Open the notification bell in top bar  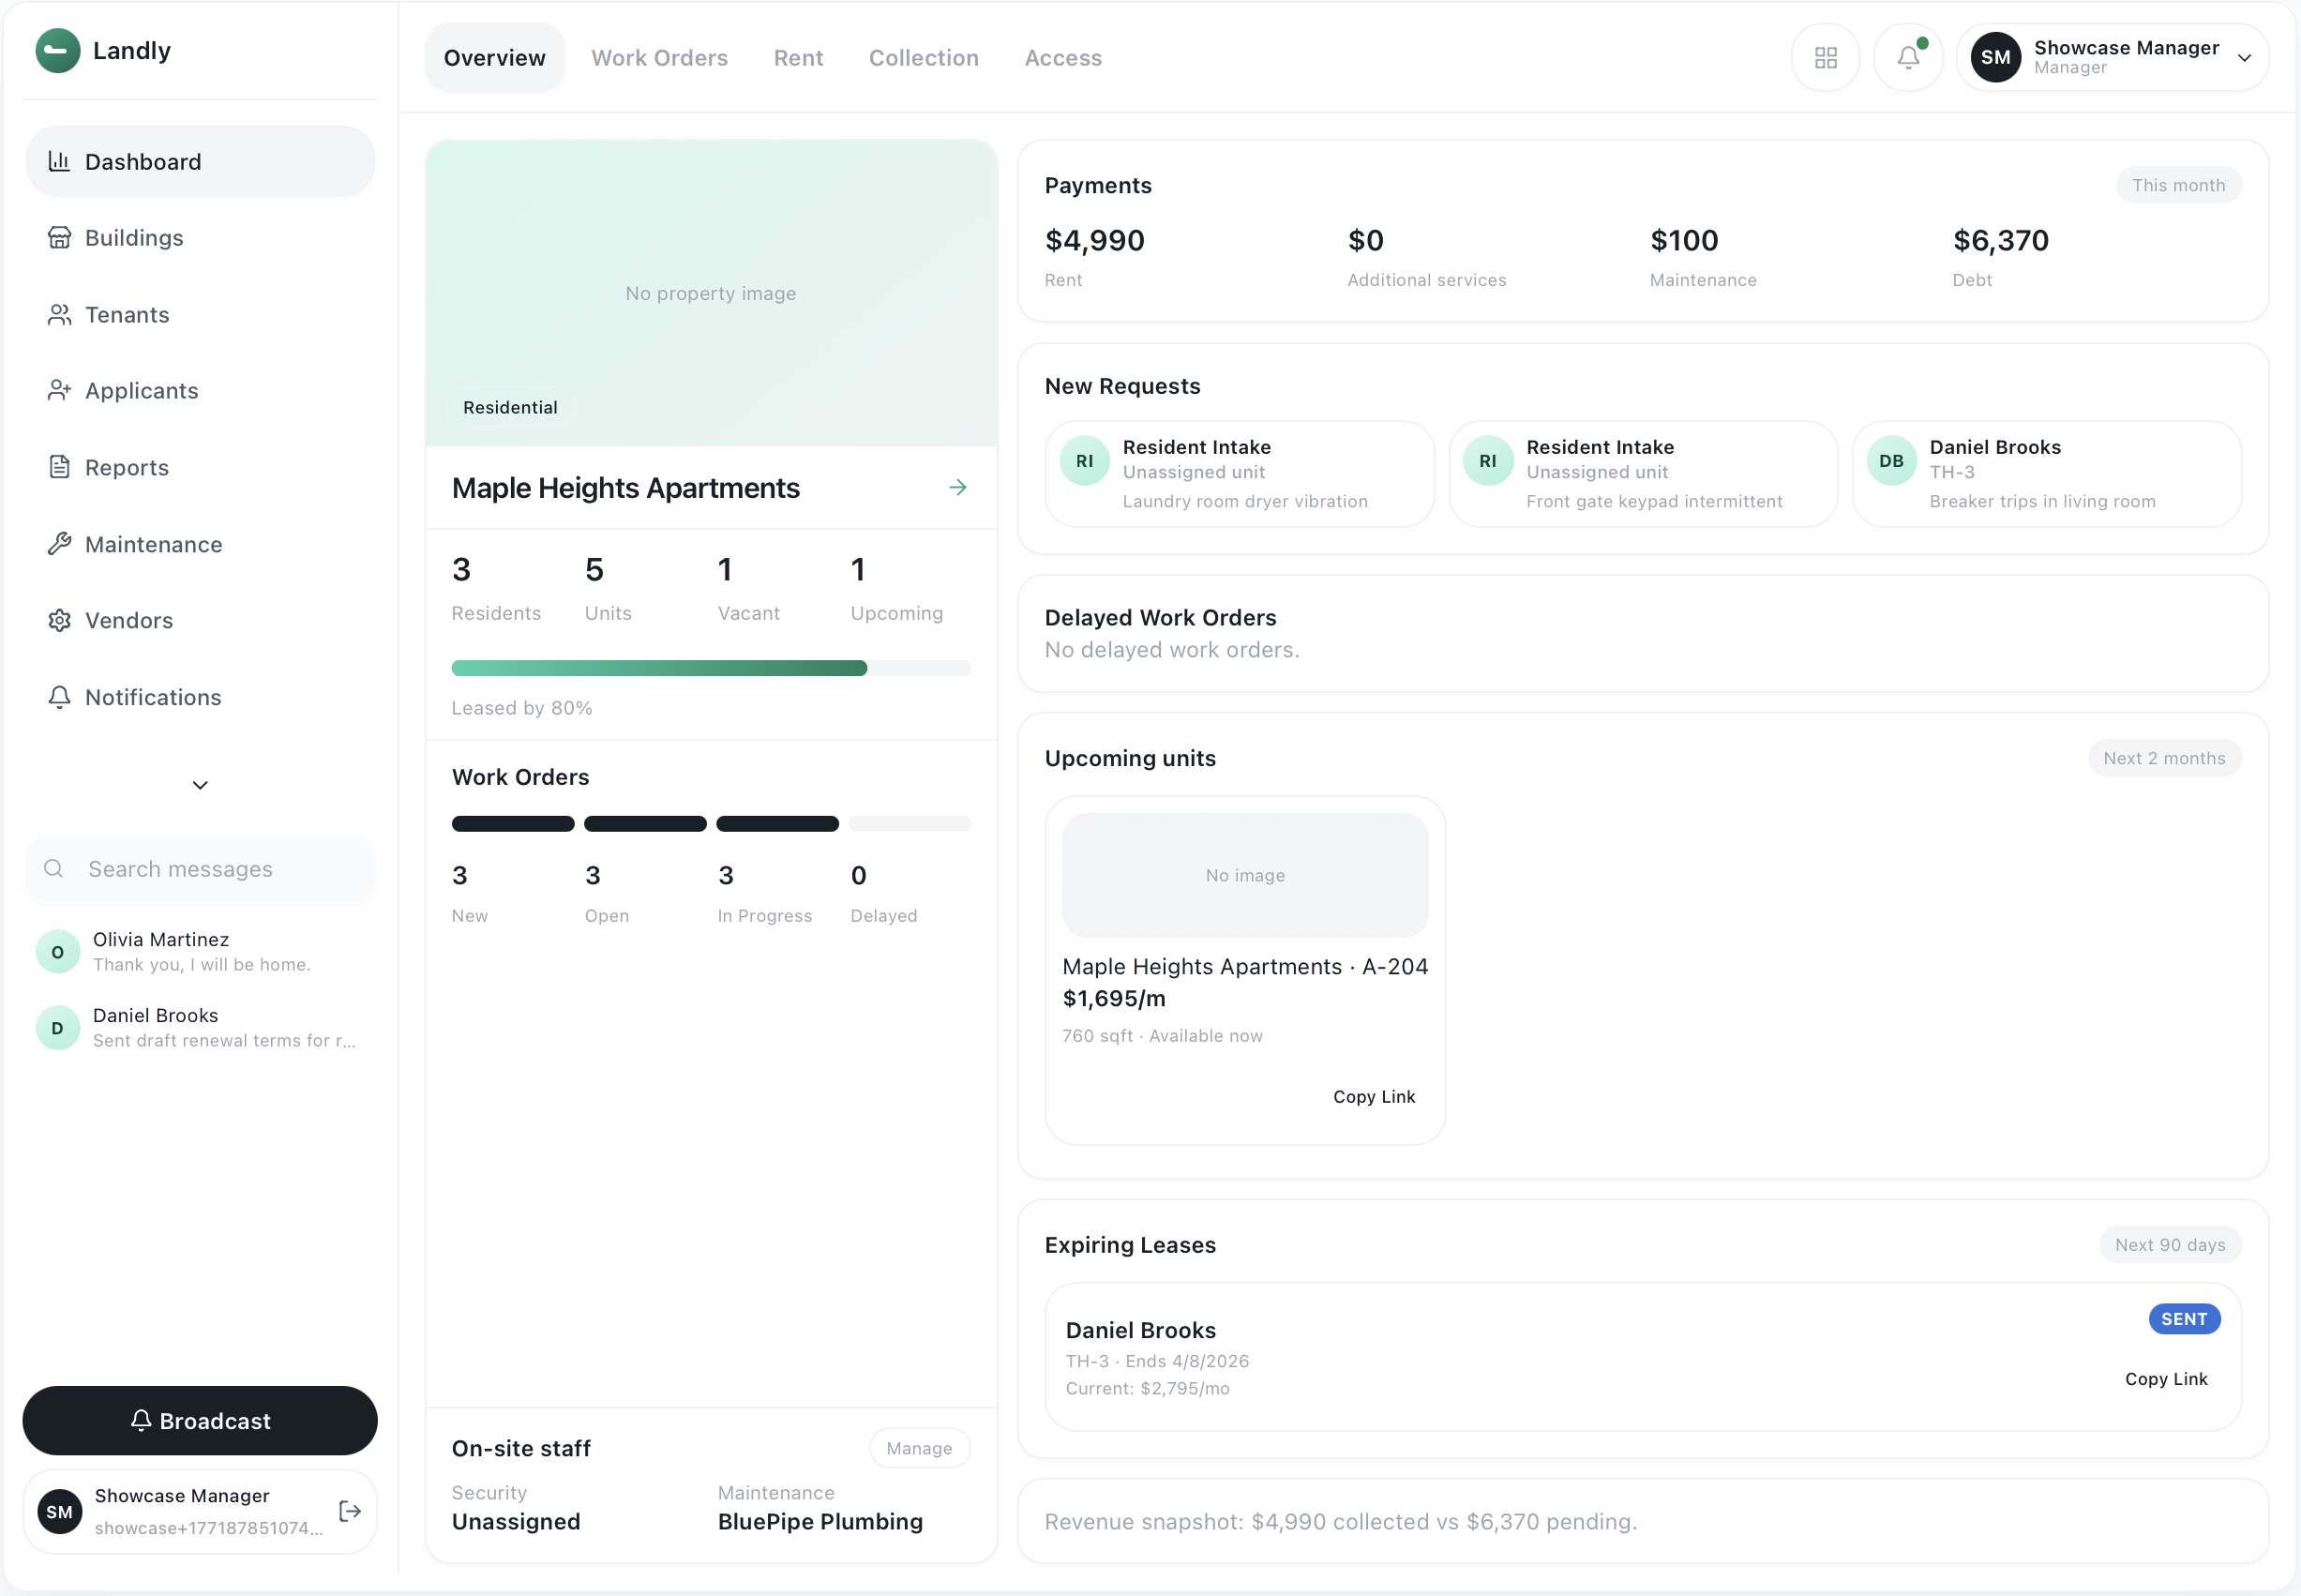[x=1907, y=58]
